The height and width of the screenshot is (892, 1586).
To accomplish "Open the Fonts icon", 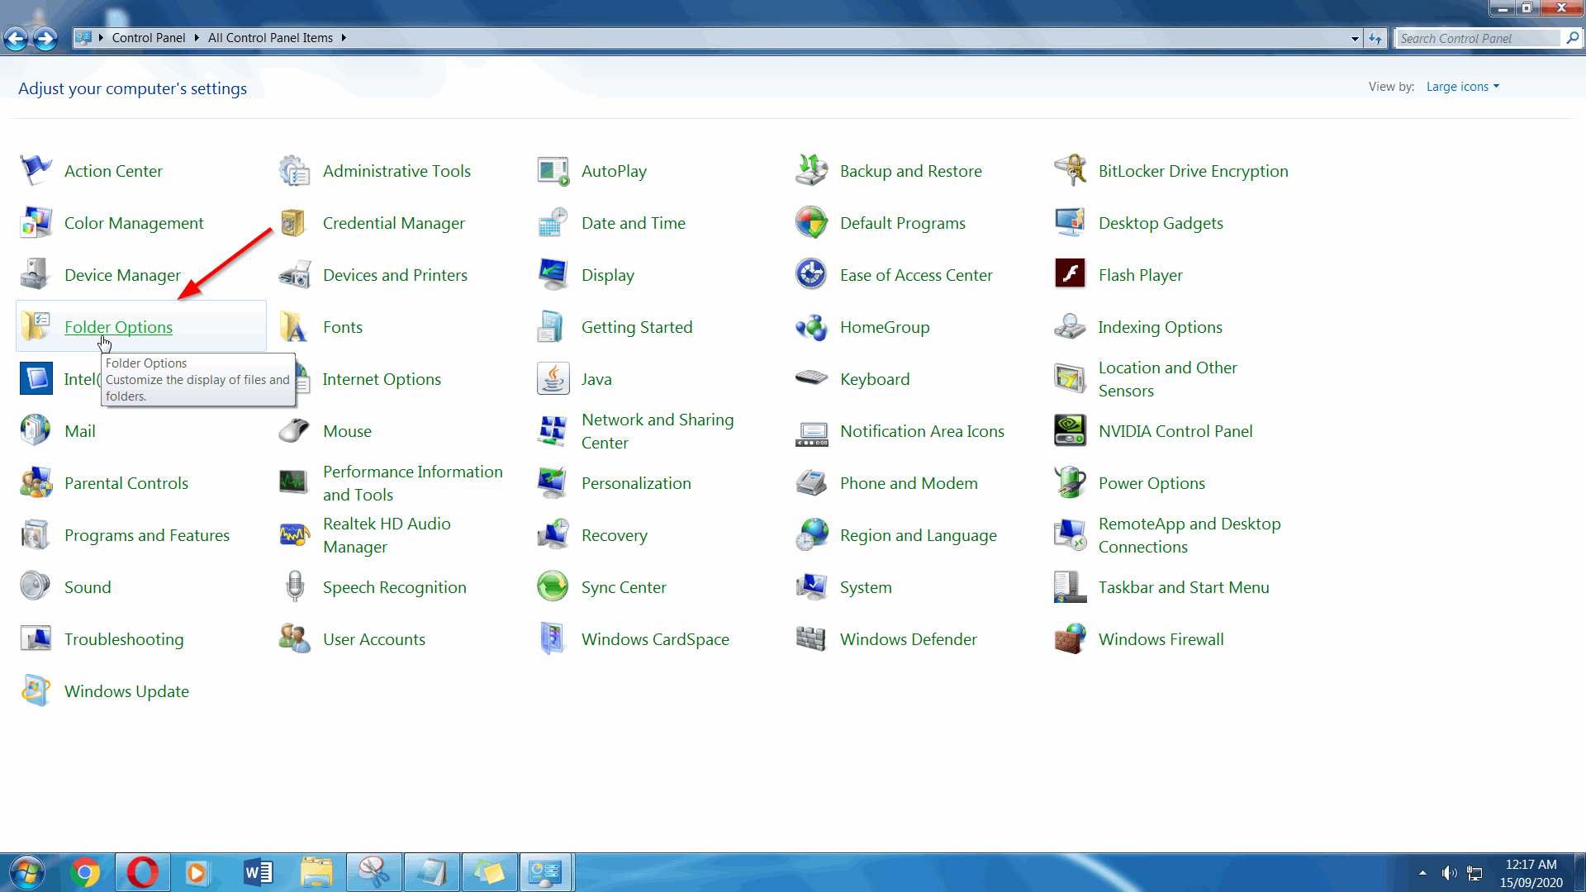I will [294, 327].
